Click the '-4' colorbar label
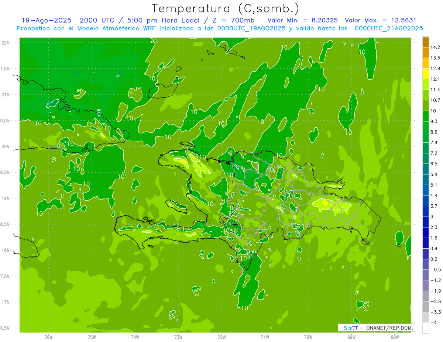The image size is (443, 342). (x=433, y=322)
